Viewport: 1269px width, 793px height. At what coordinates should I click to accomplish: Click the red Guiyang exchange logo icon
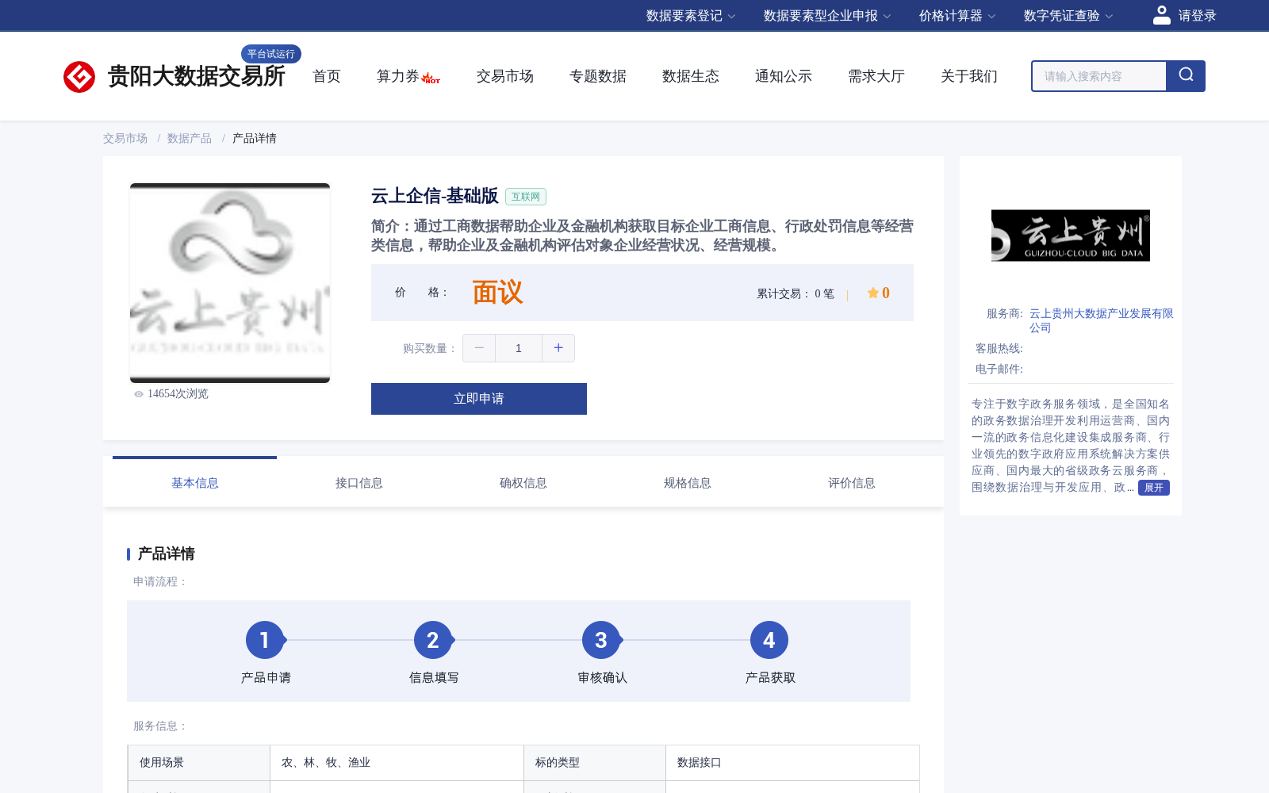(x=79, y=77)
